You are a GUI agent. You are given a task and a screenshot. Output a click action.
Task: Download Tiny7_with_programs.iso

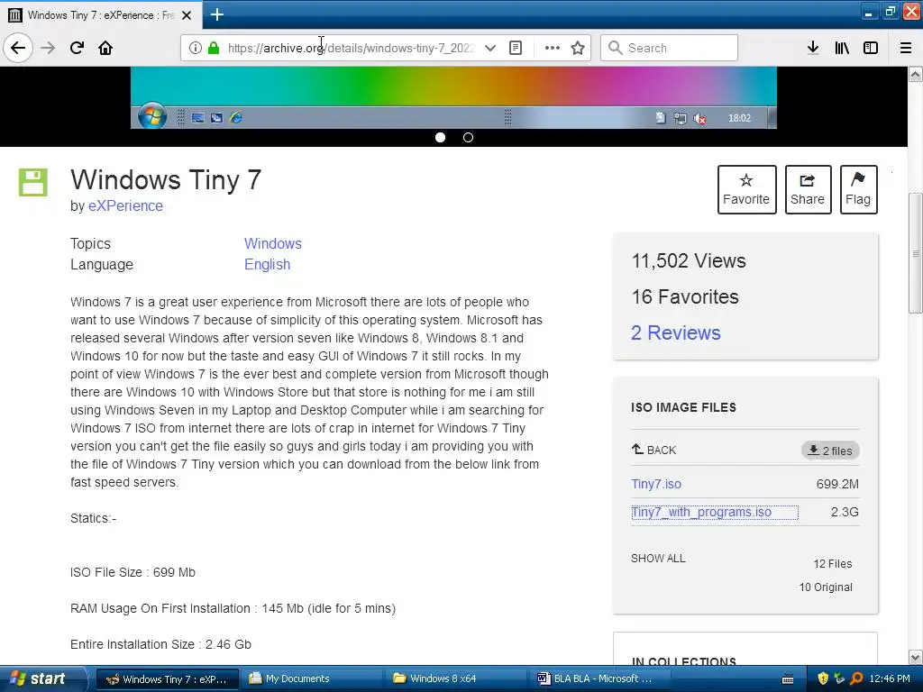coord(701,512)
